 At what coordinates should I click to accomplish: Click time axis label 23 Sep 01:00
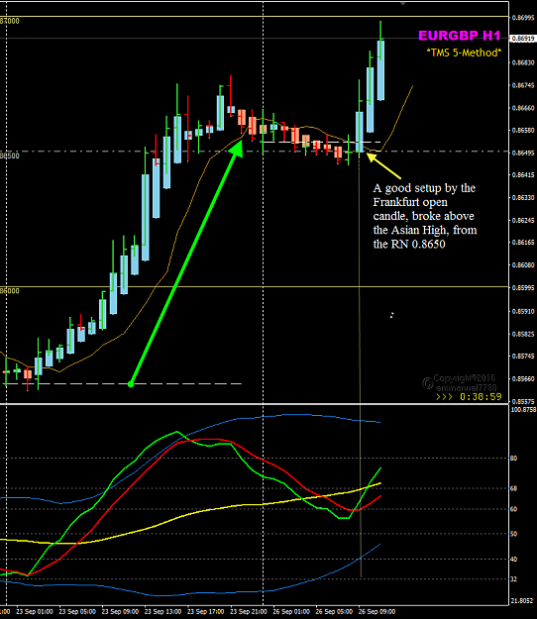coord(35,611)
